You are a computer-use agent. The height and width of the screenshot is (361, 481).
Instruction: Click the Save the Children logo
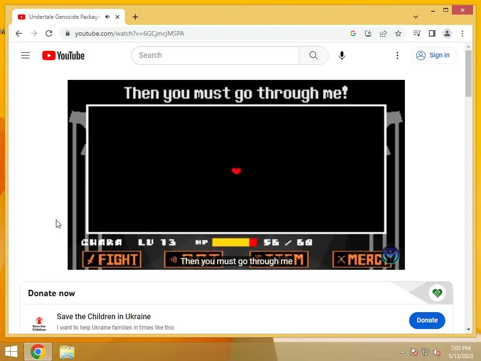coord(39,323)
